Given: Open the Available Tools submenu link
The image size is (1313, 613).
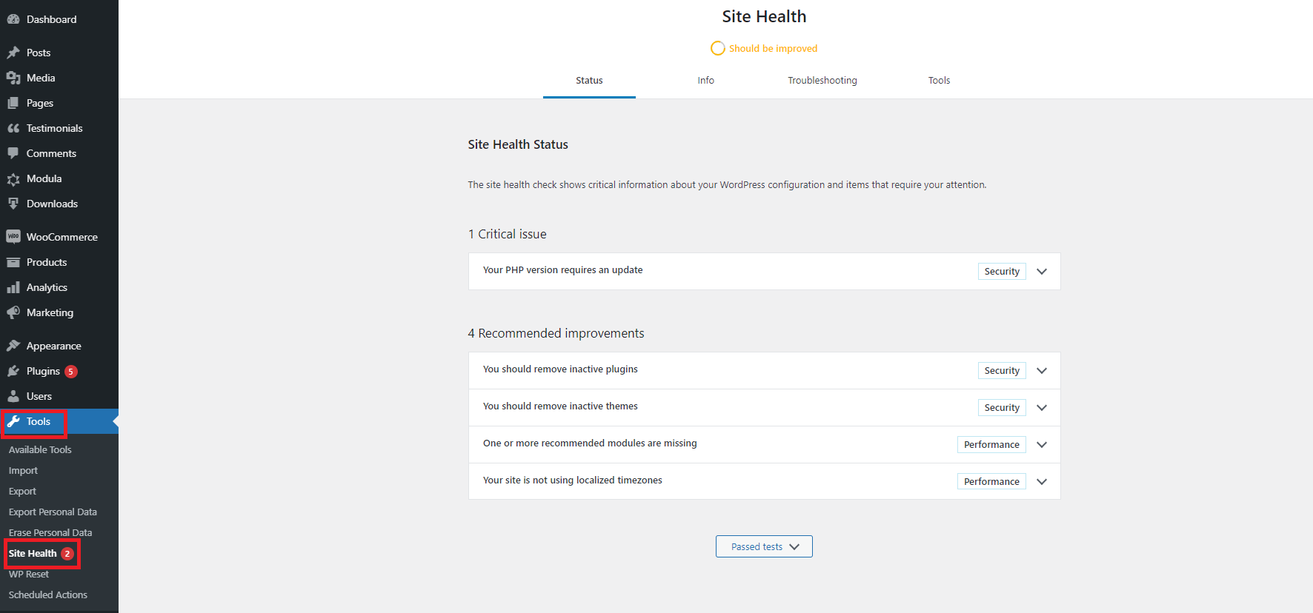Looking at the screenshot, I should click(x=40, y=449).
